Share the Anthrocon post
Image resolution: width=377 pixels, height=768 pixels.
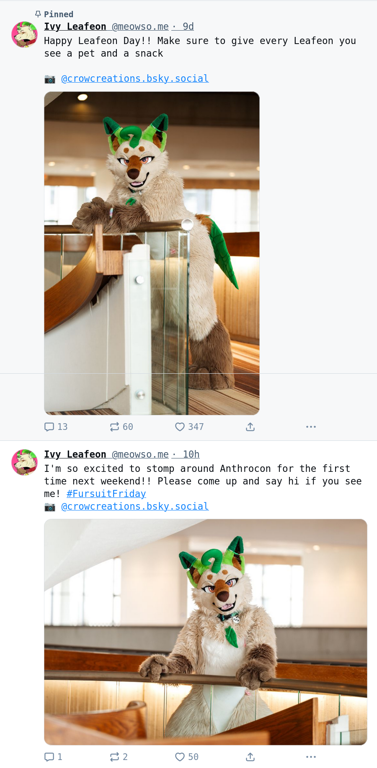tap(250, 757)
